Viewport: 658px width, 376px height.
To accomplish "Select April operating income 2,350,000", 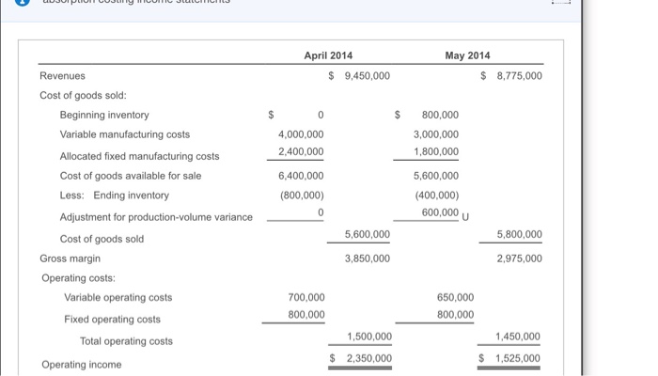I will coord(369,358).
